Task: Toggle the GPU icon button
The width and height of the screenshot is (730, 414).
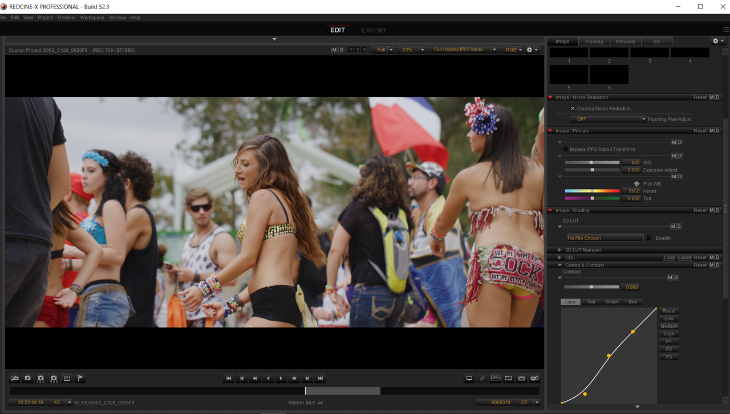Action: pyautogui.click(x=495, y=378)
